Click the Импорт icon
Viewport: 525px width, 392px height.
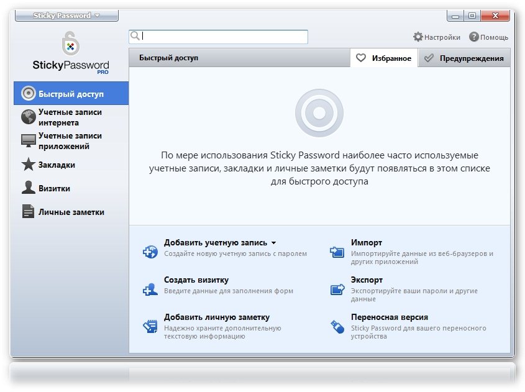click(x=337, y=252)
